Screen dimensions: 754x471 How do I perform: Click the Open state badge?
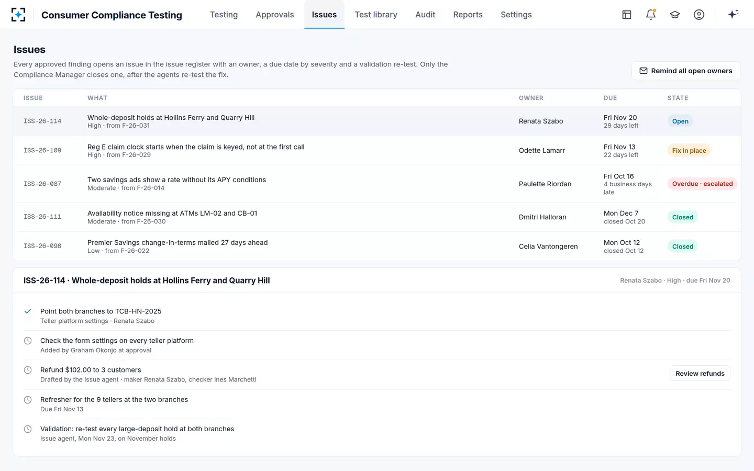click(x=680, y=121)
